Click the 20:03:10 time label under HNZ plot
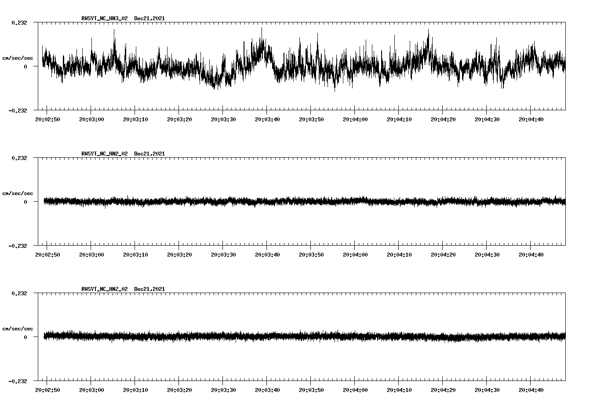This screenshot has width=597, height=406. click(135, 390)
